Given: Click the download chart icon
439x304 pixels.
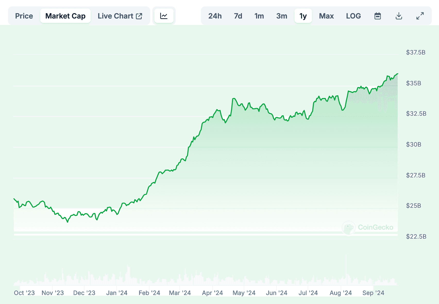Looking at the screenshot, I should 399,16.
